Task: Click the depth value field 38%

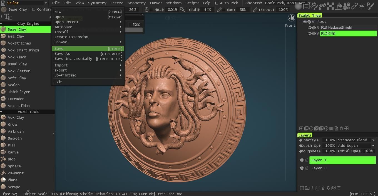Action: pos(243,9)
